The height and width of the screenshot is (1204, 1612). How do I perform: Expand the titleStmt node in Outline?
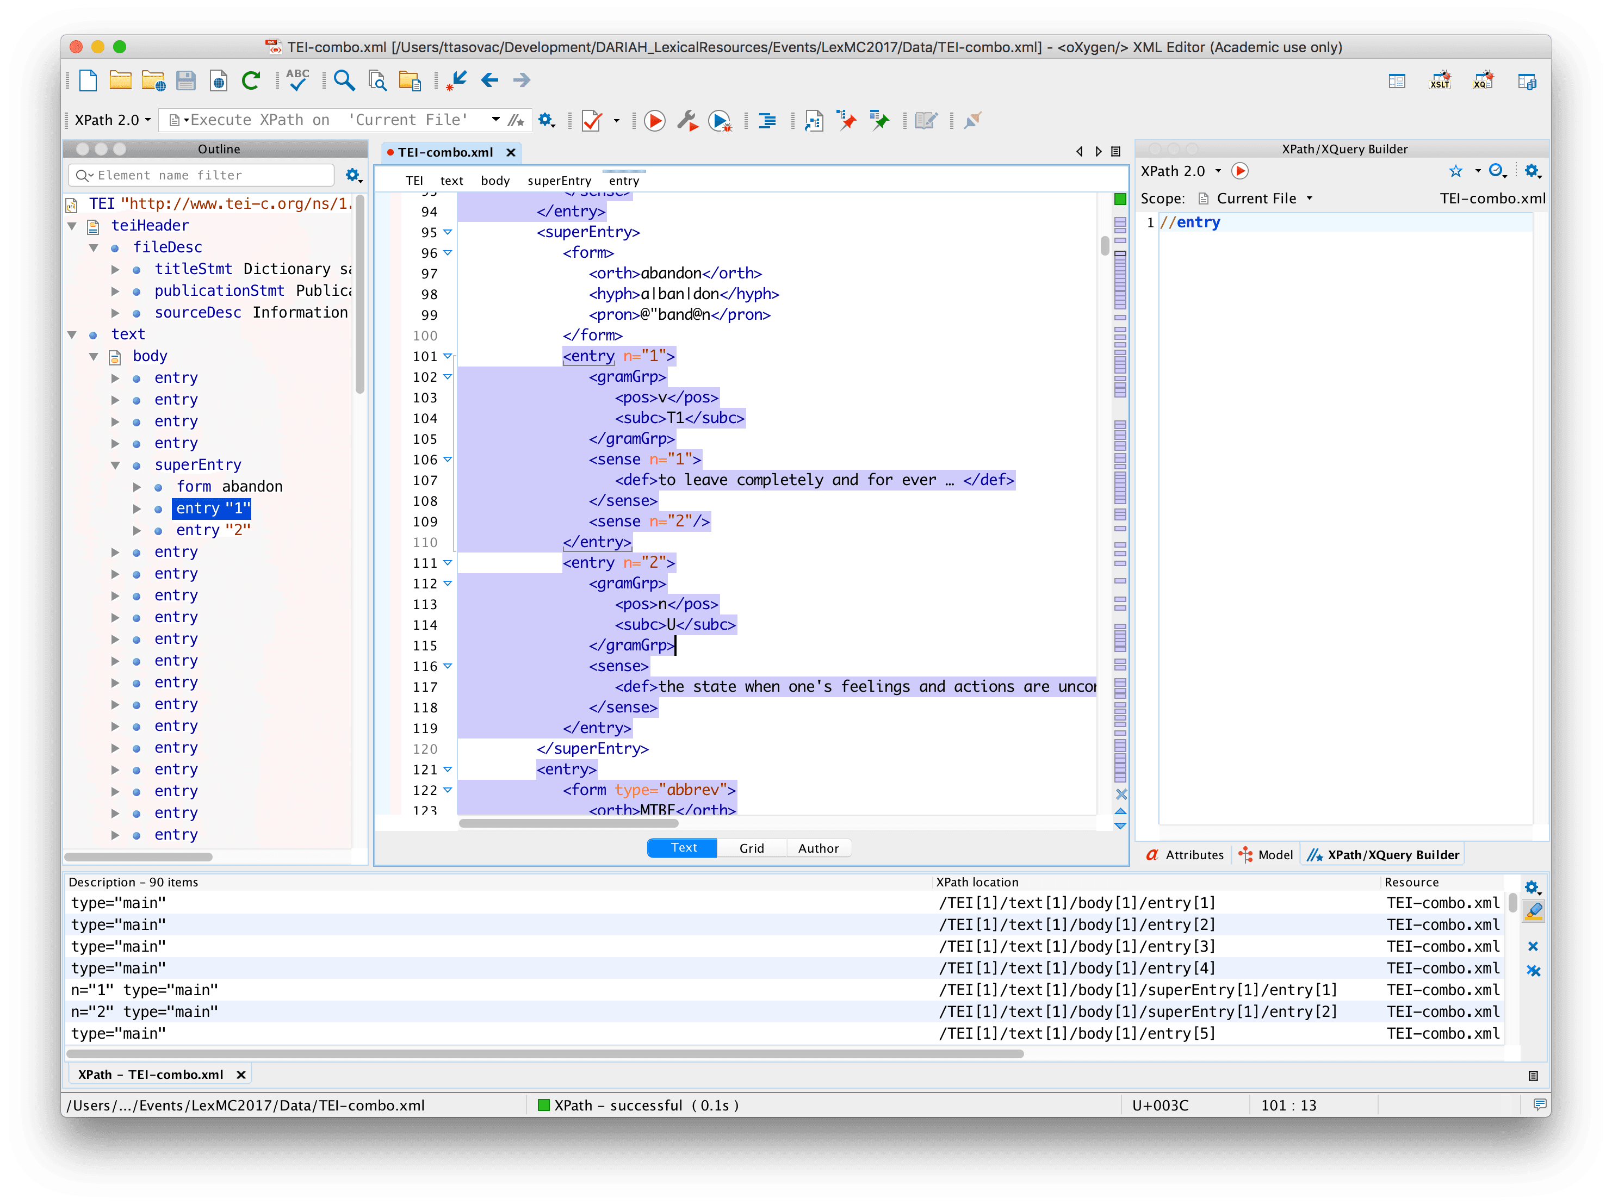point(115,270)
